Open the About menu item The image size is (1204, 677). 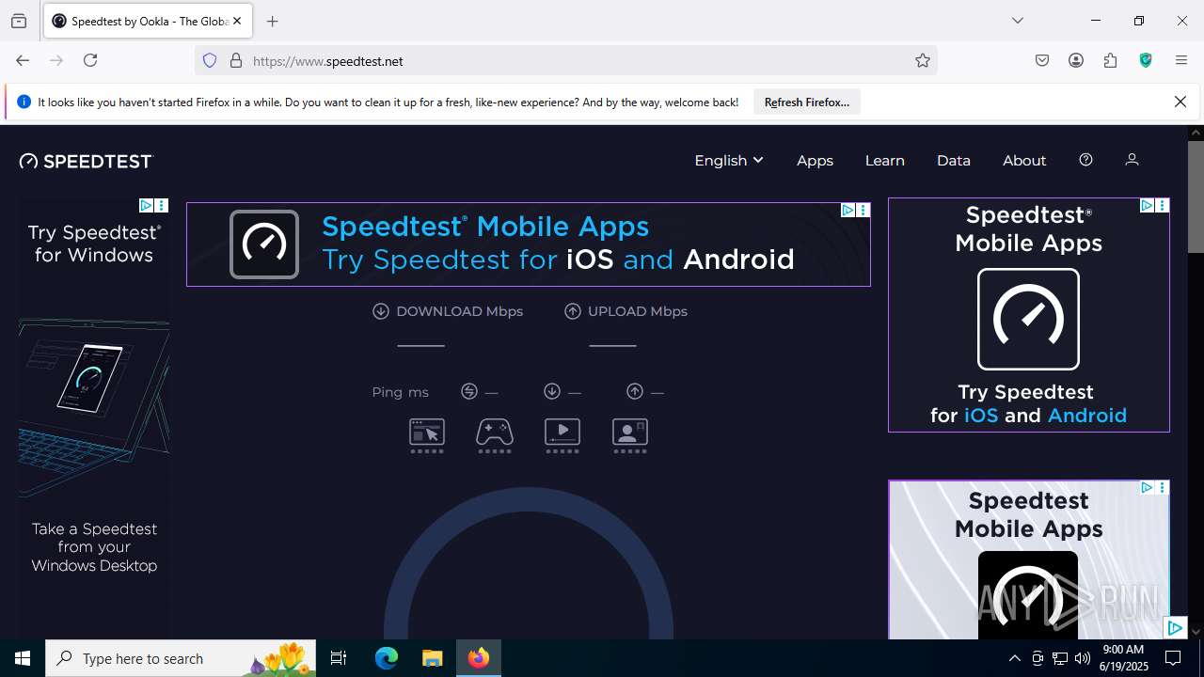pyautogui.click(x=1023, y=160)
